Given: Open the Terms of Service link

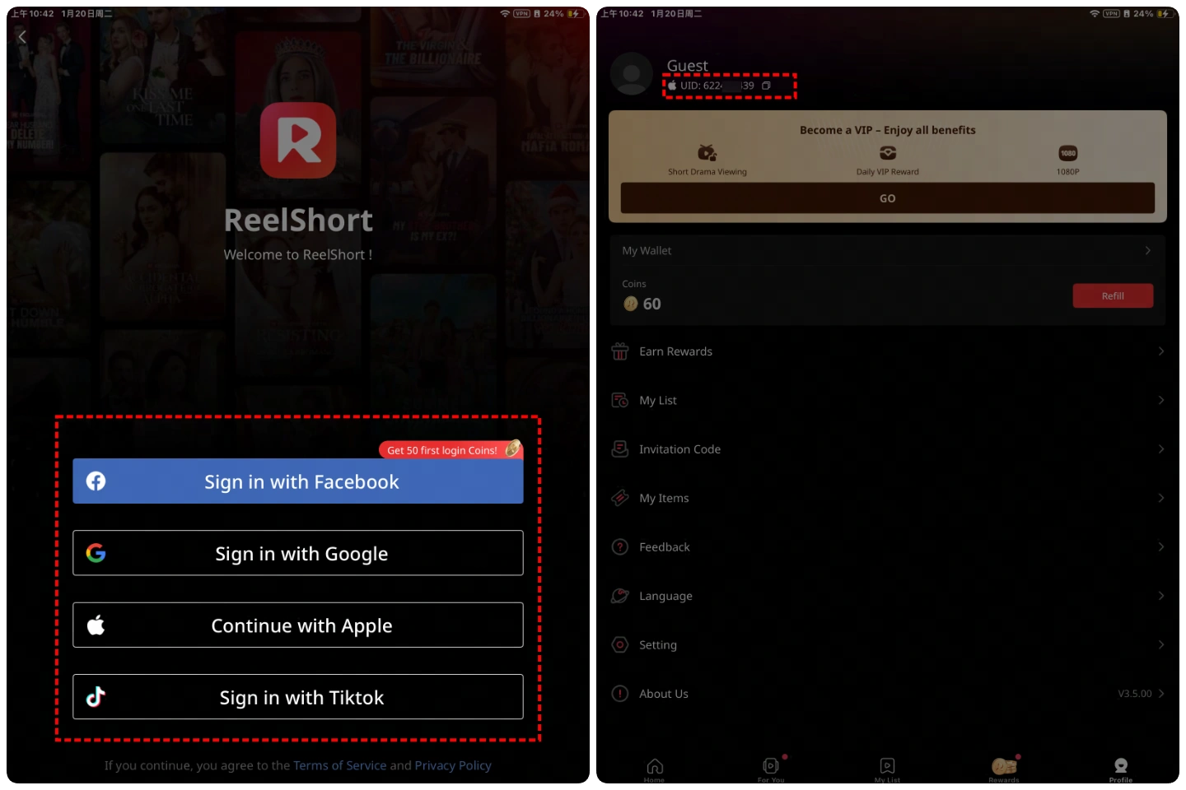Looking at the screenshot, I should (339, 765).
